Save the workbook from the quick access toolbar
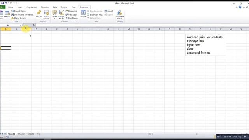This screenshot has width=249, height=140. point(2,3)
